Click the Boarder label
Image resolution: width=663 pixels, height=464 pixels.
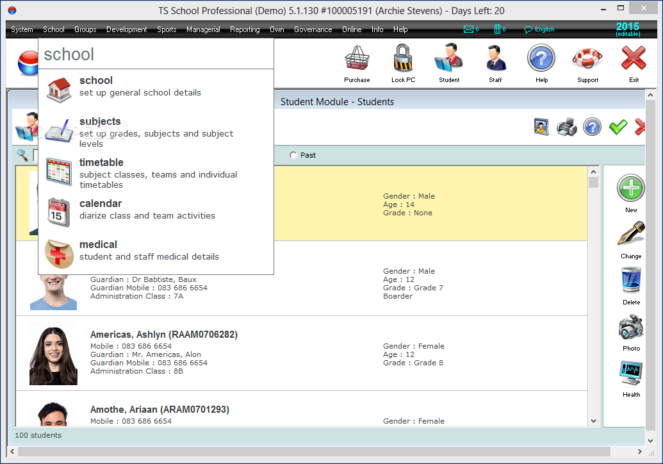point(398,296)
